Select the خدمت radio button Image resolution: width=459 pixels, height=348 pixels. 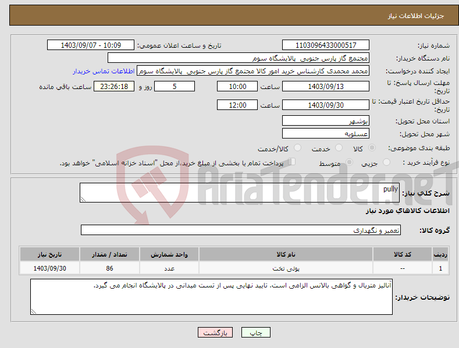pos(339,148)
